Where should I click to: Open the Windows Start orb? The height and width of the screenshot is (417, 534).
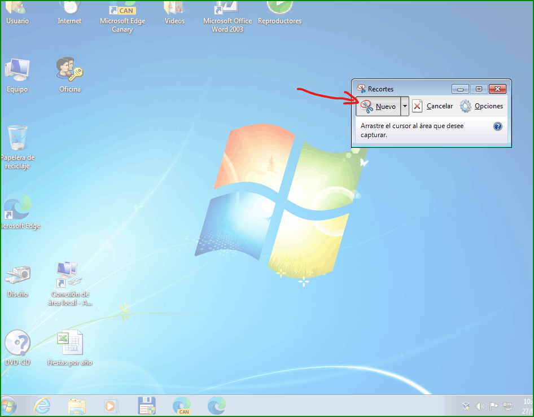click(x=8, y=406)
